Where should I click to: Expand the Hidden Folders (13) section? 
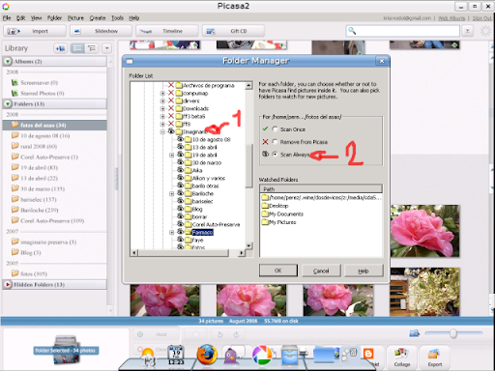point(8,285)
